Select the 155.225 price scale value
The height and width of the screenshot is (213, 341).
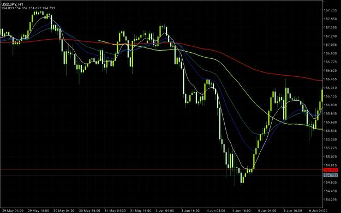click(330, 148)
